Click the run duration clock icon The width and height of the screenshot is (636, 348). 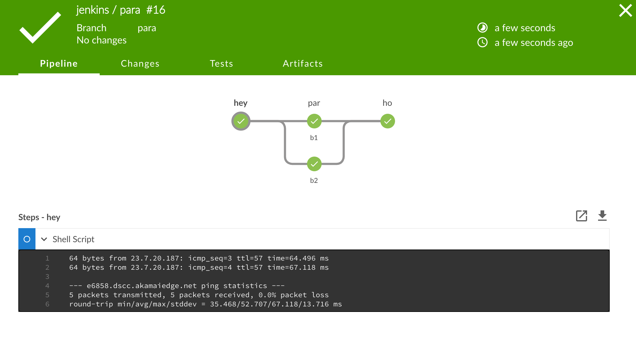(x=483, y=28)
